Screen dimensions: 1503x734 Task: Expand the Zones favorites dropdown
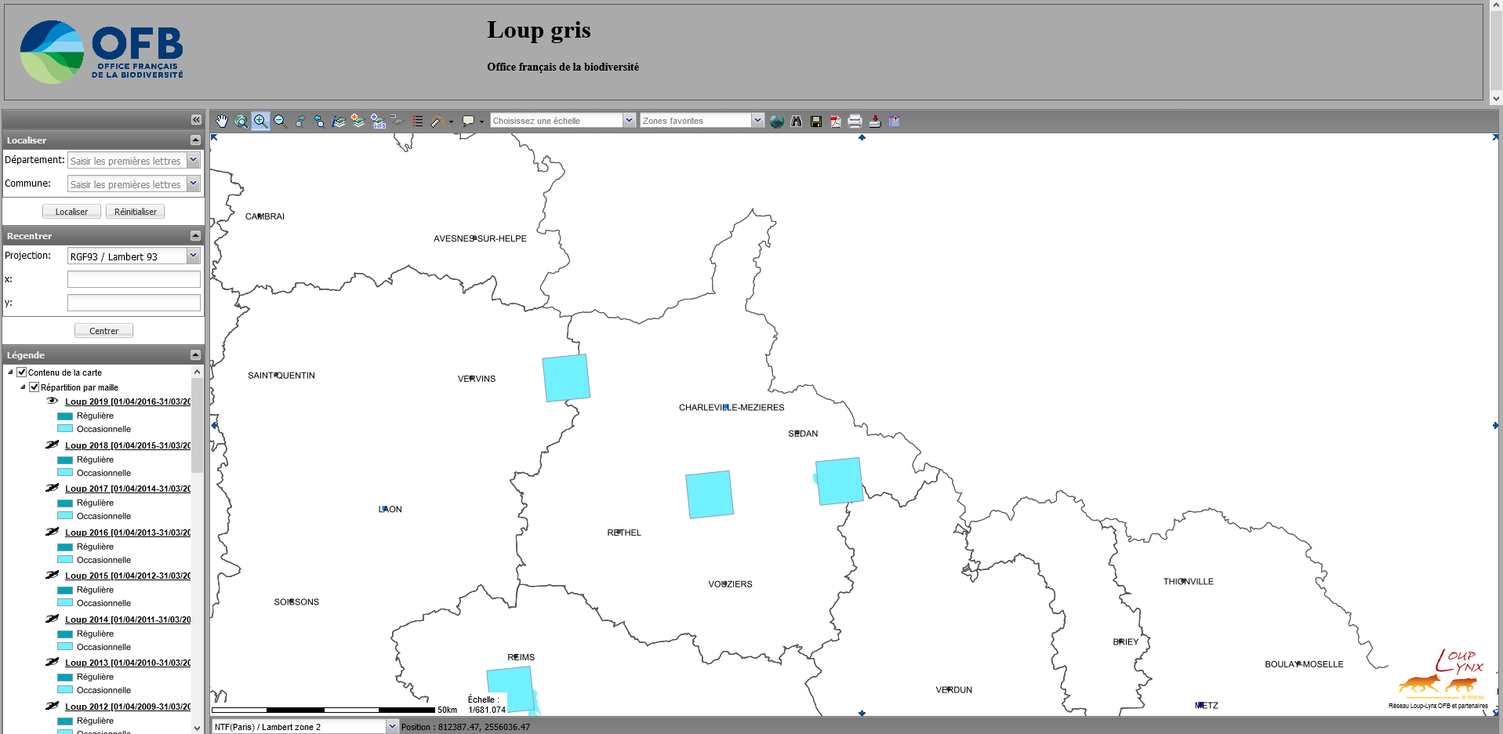pyautogui.click(x=757, y=120)
